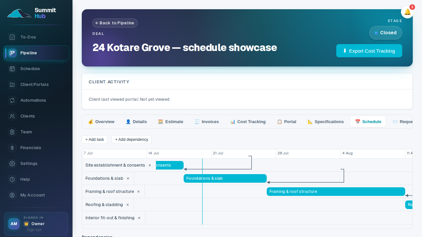
Task: Click the Help question mark icon
Action: click(12, 179)
